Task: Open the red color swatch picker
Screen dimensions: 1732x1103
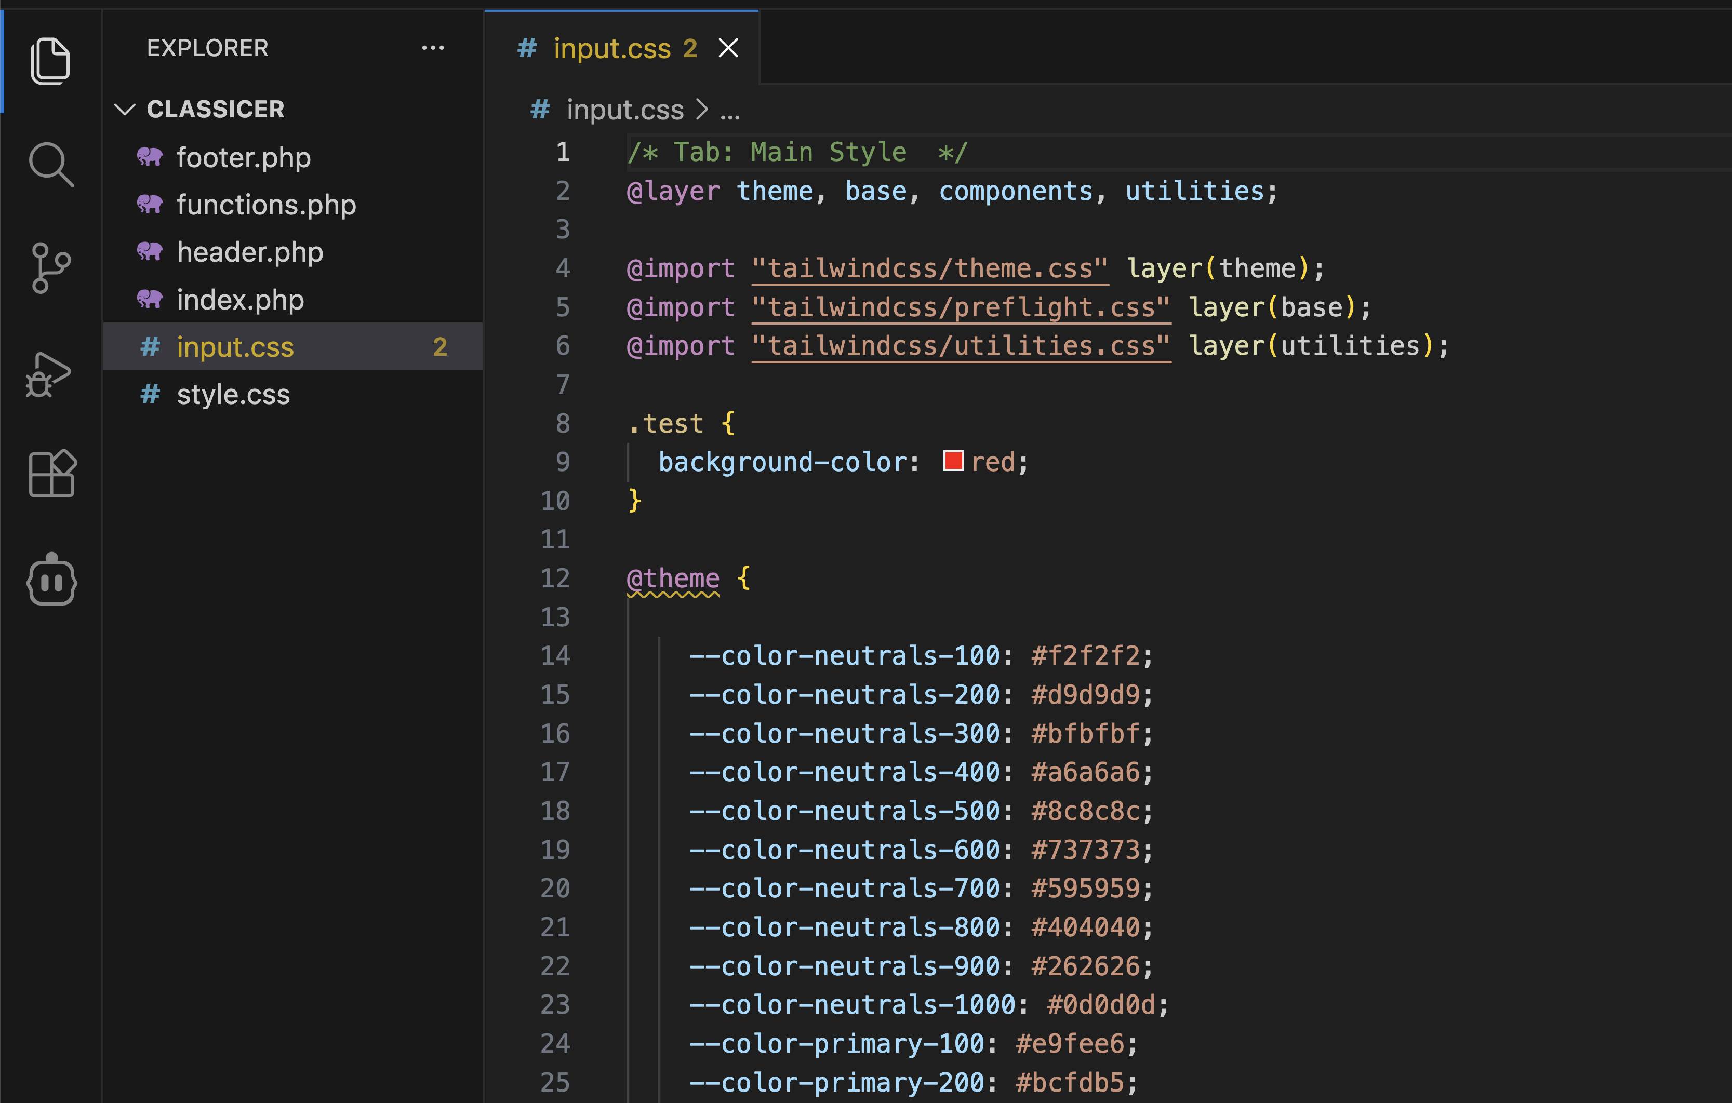Action: 953,461
